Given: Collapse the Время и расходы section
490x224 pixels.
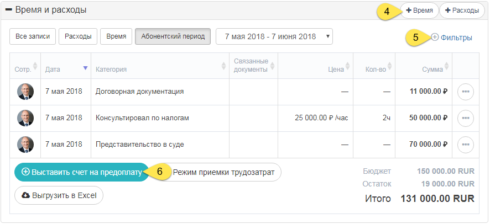Looking at the screenshot, I should pyautogui.click(x=9, y=10).
